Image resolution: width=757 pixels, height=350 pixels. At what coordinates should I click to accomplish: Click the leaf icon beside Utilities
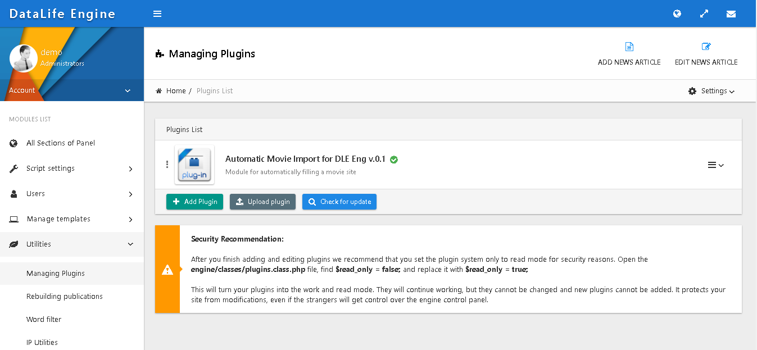click(x=14, y=244)
